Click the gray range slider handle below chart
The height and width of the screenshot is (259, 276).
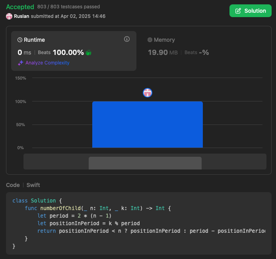pyautogui.click(x=145, y=163)
